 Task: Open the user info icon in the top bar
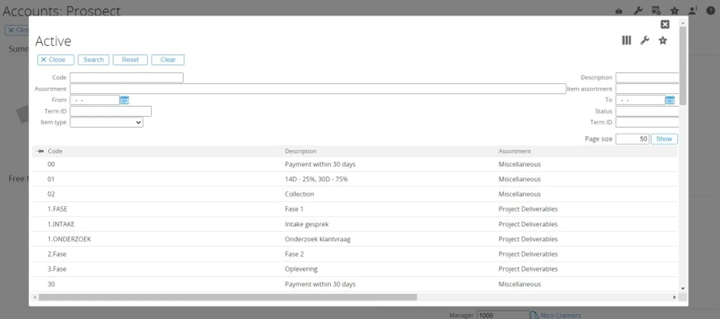693,10
